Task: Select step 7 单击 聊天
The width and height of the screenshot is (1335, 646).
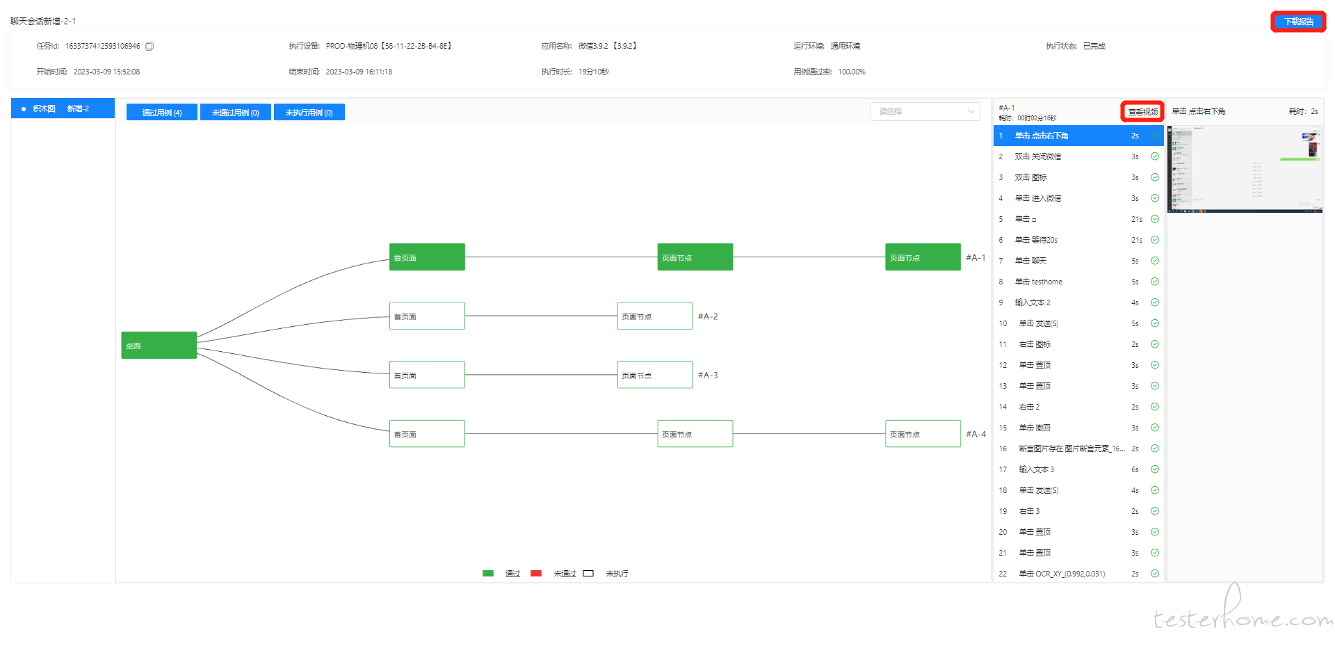Action: pyautogui.click(x=1078, y=261)
